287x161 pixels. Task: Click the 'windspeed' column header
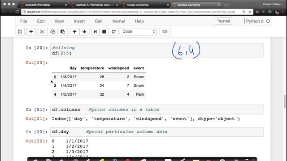(x=118, y=68)
